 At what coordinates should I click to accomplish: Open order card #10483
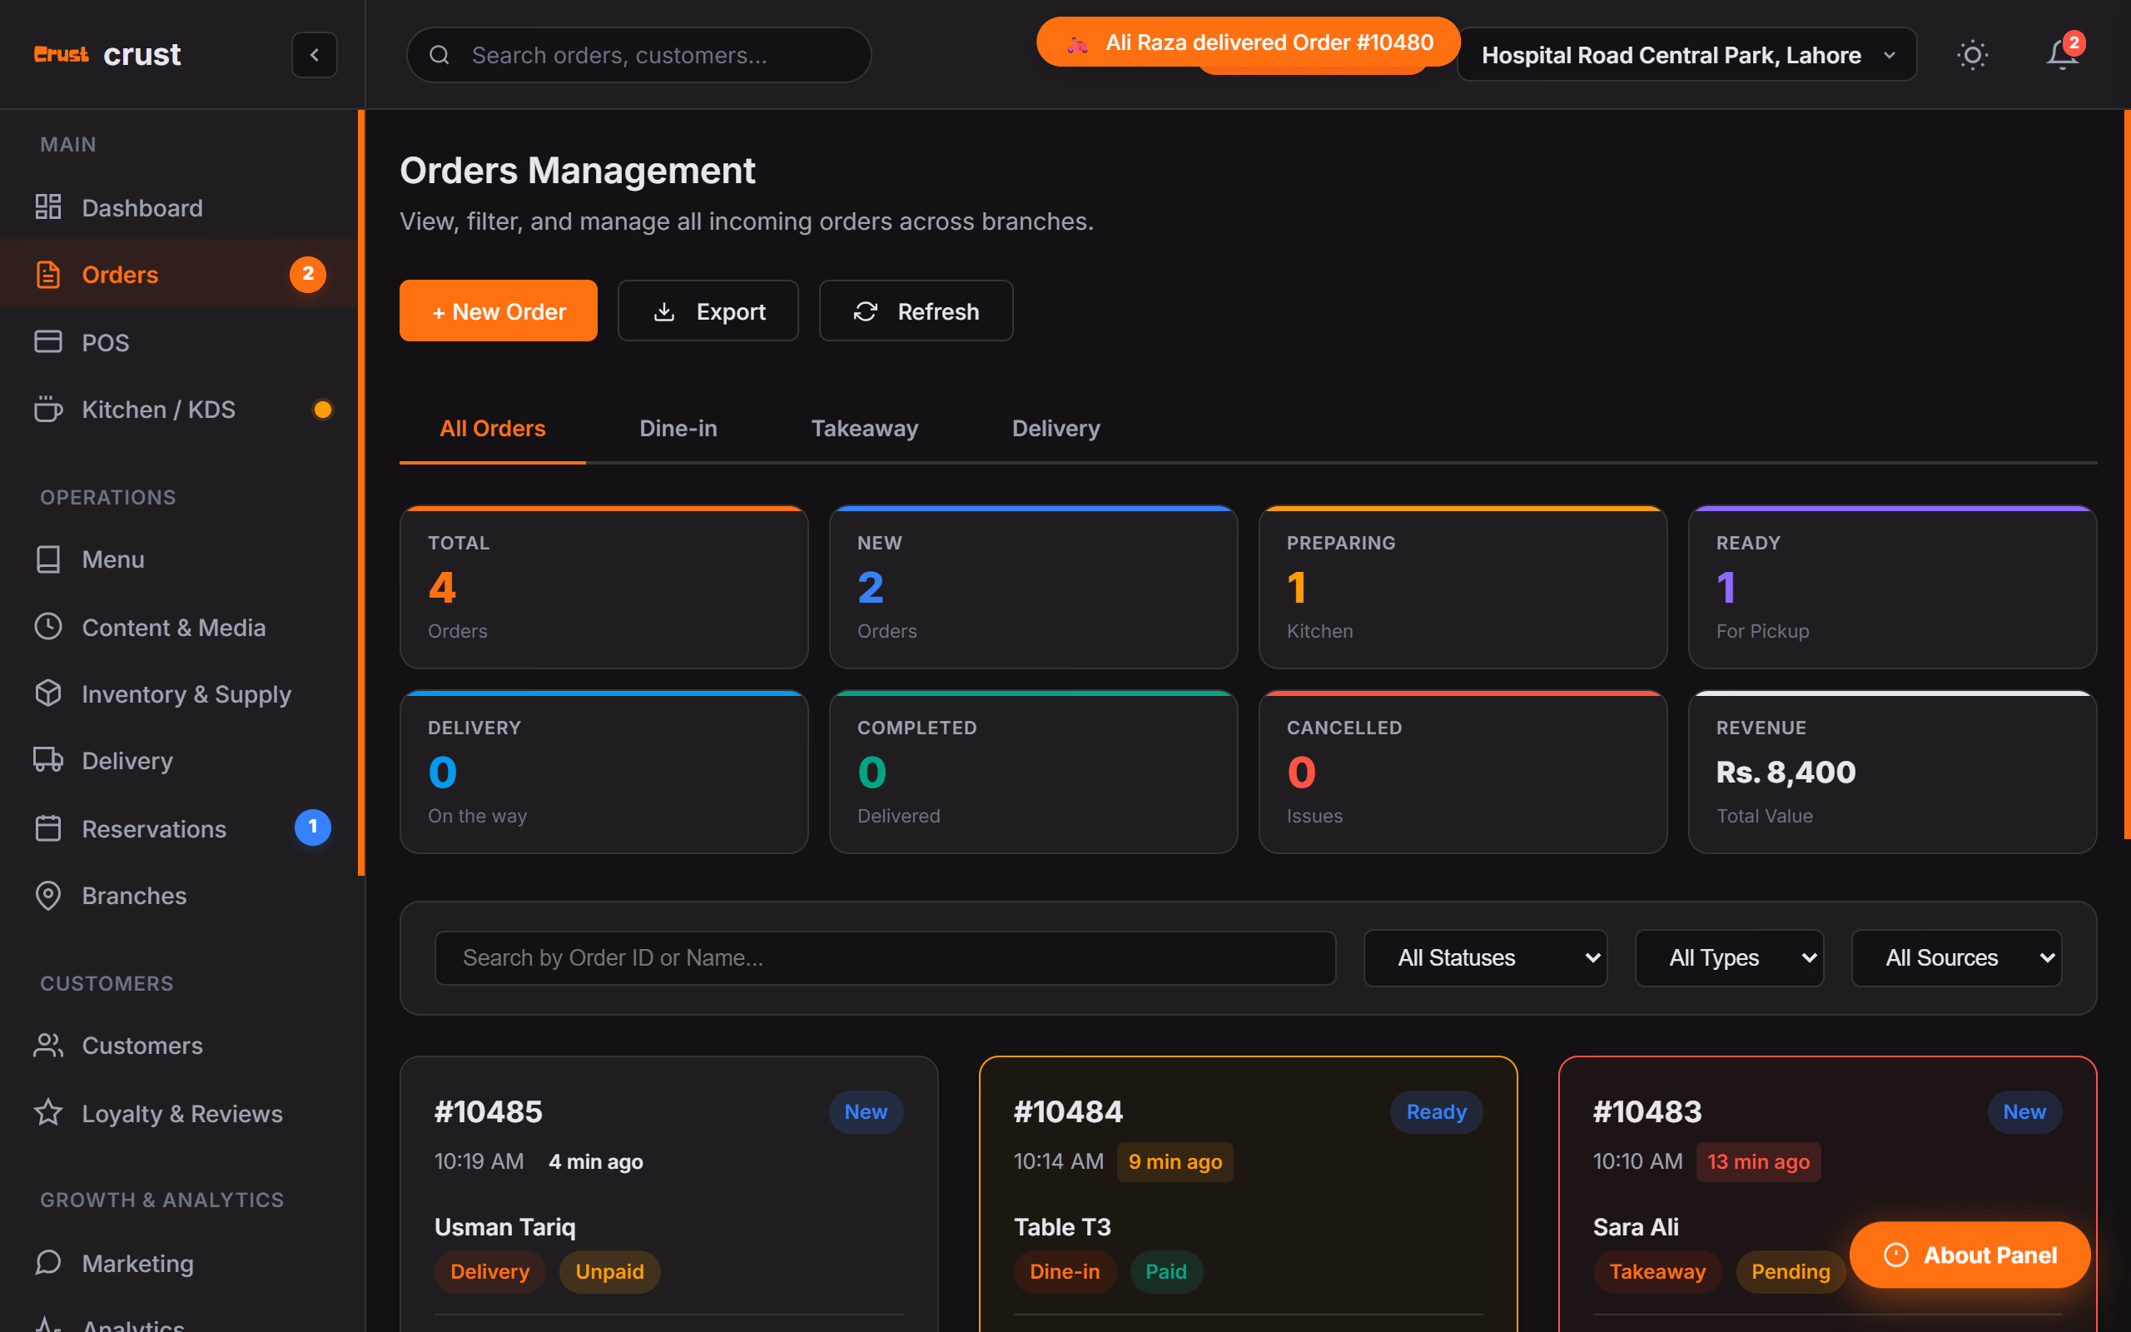pyautogui.click(x=1828, y=1194)
